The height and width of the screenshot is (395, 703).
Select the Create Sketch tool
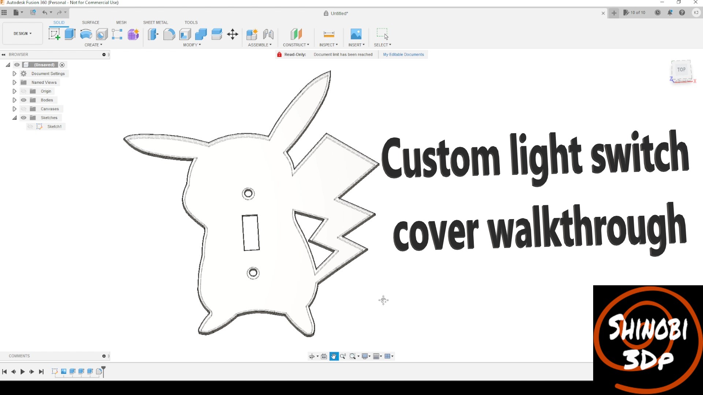pos(54,34)
